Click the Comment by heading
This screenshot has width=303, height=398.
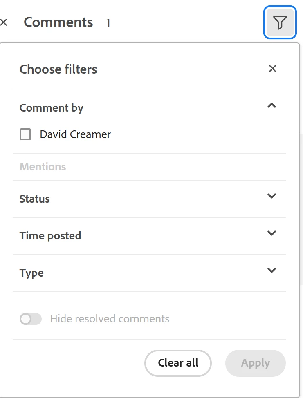[x=51, y=108]
